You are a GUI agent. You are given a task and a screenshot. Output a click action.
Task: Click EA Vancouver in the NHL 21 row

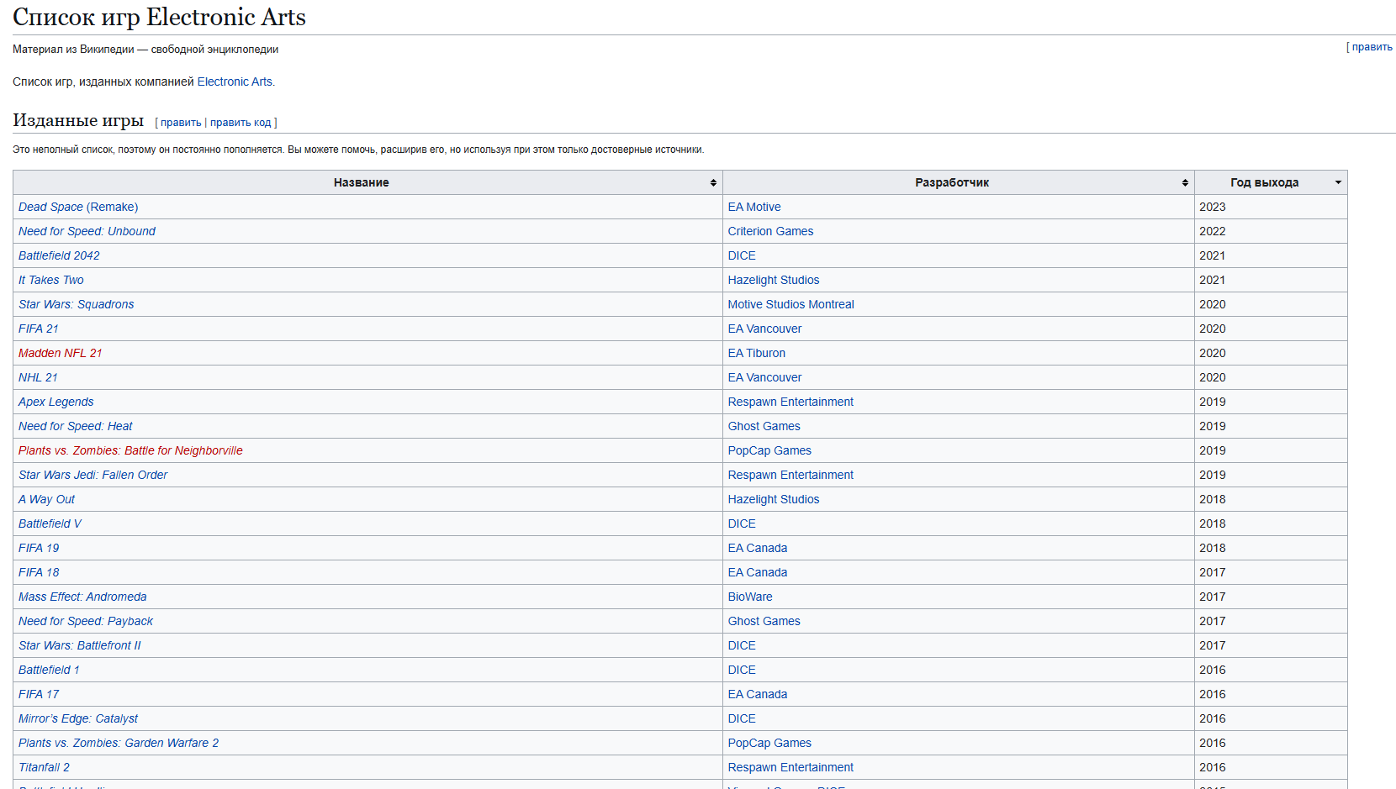coord(765,377)
